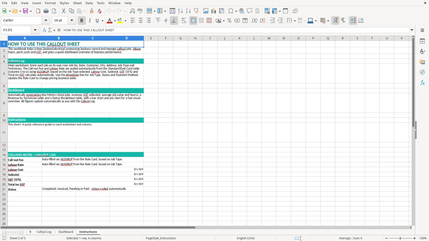The width and height of the screenshot is (429, 241).
Task: Open sidebar Gallery panel
Action: pyautogui.click(x=422, y=62)
